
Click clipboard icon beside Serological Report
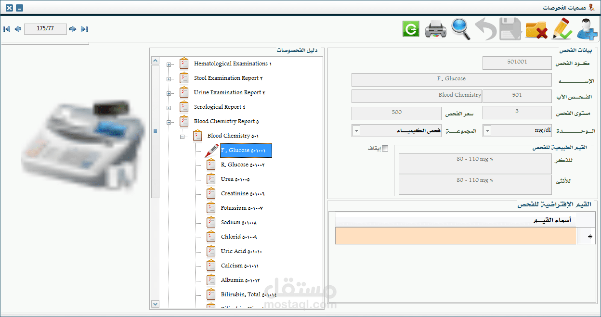[184, 107]
